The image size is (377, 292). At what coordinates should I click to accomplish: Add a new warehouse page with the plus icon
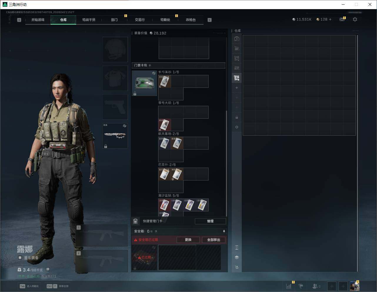tap(237, 88)
